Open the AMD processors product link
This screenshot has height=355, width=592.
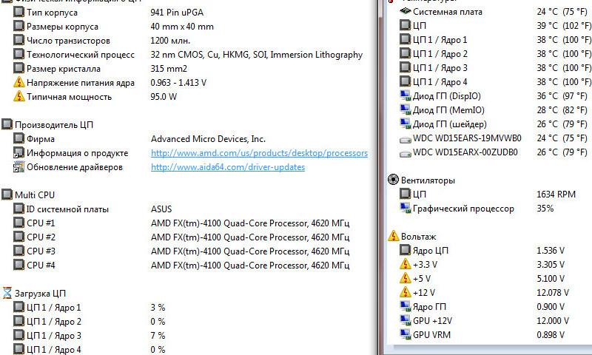[259, 153]
